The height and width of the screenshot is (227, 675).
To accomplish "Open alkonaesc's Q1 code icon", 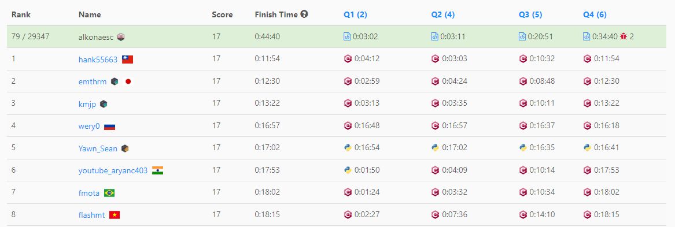I will pos(348,36).
